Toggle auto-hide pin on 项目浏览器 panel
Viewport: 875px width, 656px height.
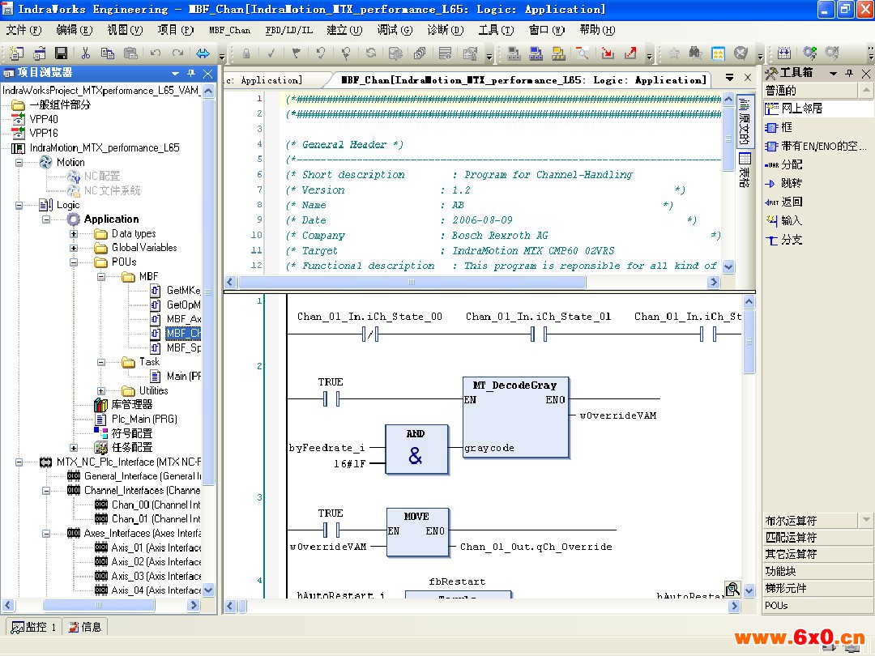tap(191, 74)
